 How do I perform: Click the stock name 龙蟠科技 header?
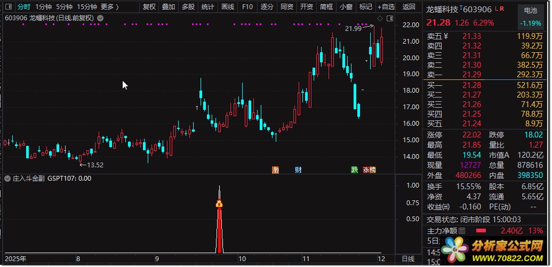pos(443,10)
